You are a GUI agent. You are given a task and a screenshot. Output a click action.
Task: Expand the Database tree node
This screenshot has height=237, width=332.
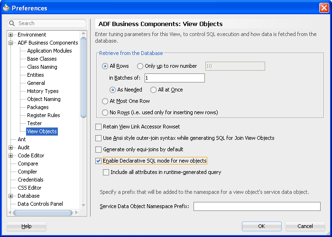coord(10,196)
